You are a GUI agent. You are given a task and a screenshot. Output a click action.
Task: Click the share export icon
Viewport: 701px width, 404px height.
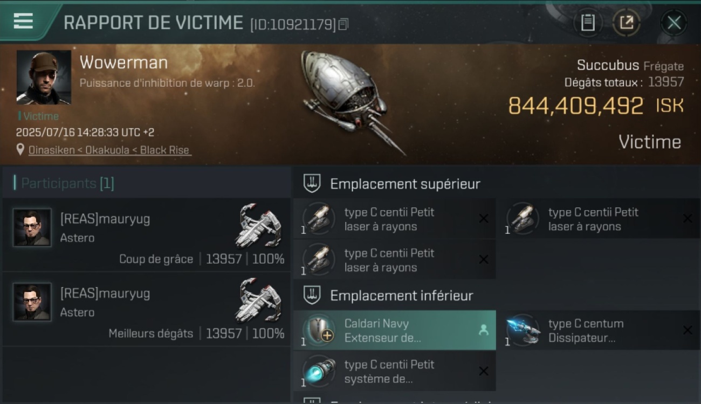(x=627, y=23)
